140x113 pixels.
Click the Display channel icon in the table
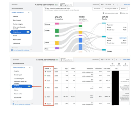(x=46, y=75)
